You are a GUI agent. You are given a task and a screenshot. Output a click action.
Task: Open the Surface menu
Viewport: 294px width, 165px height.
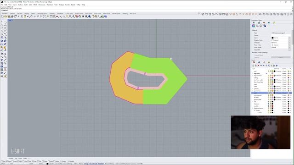click(20, 5)
